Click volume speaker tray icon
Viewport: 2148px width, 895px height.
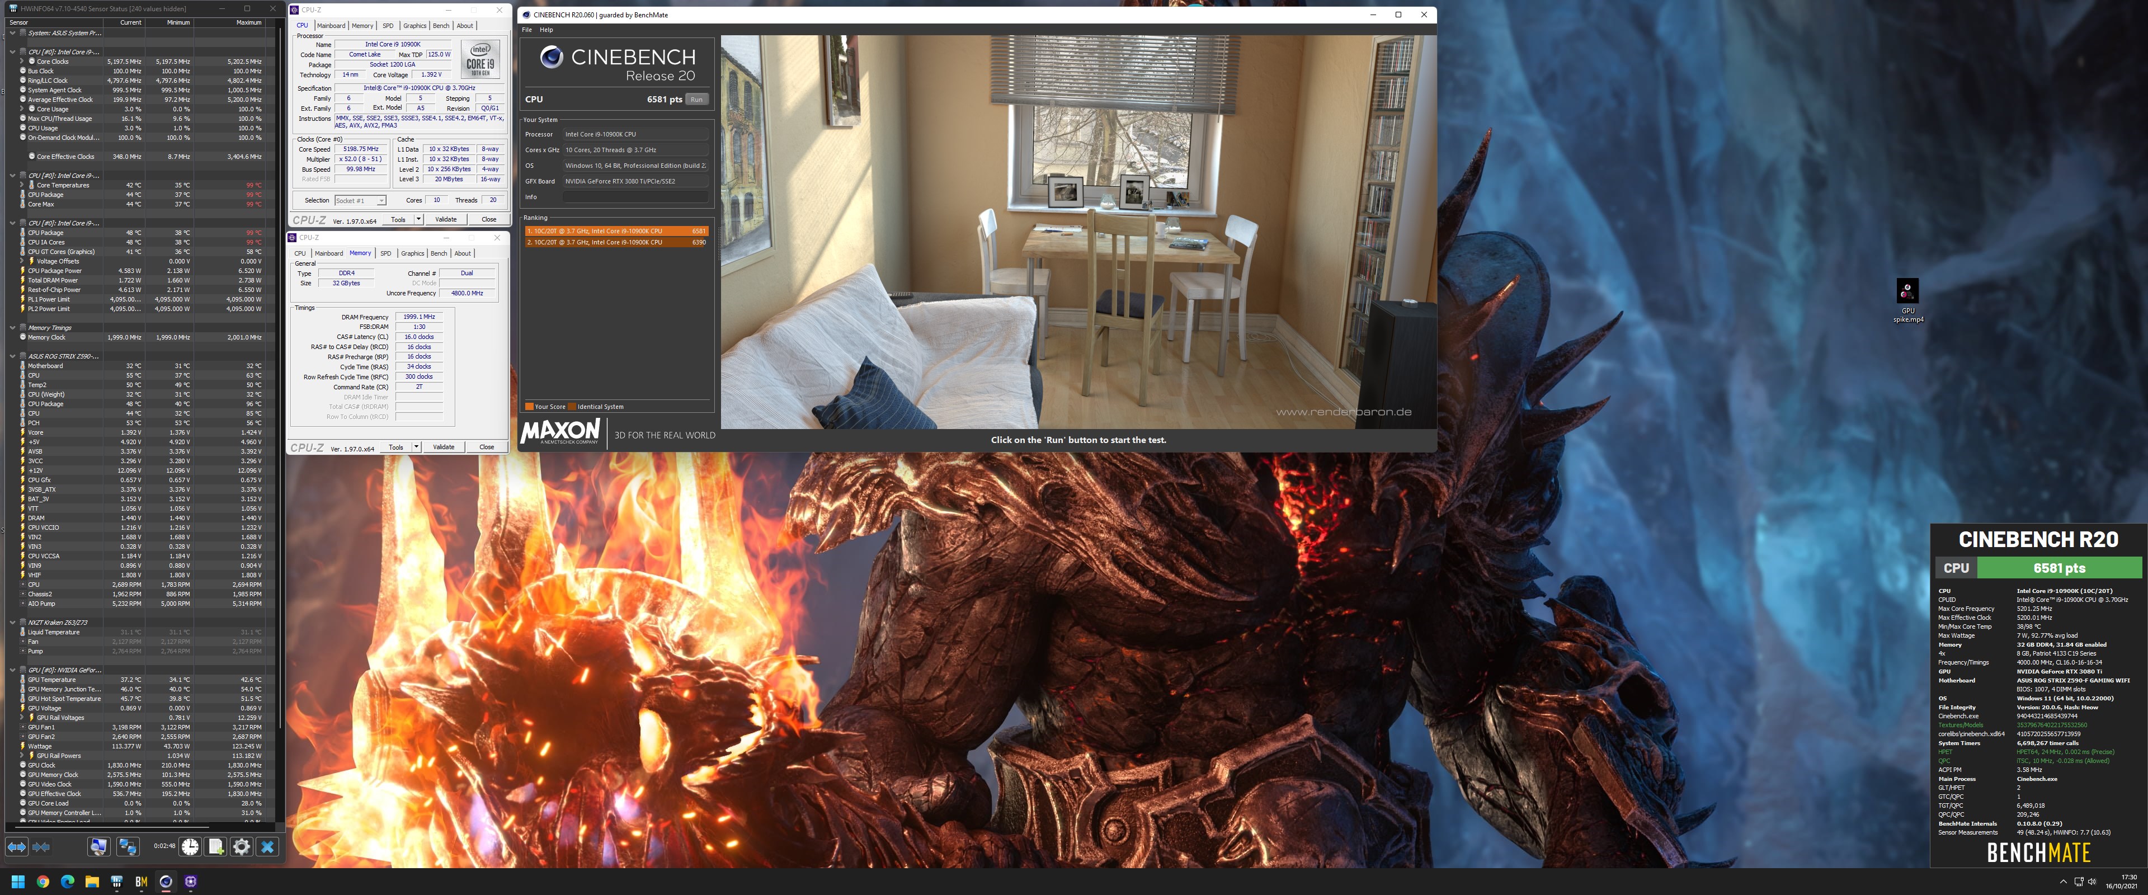(2092, 882)
